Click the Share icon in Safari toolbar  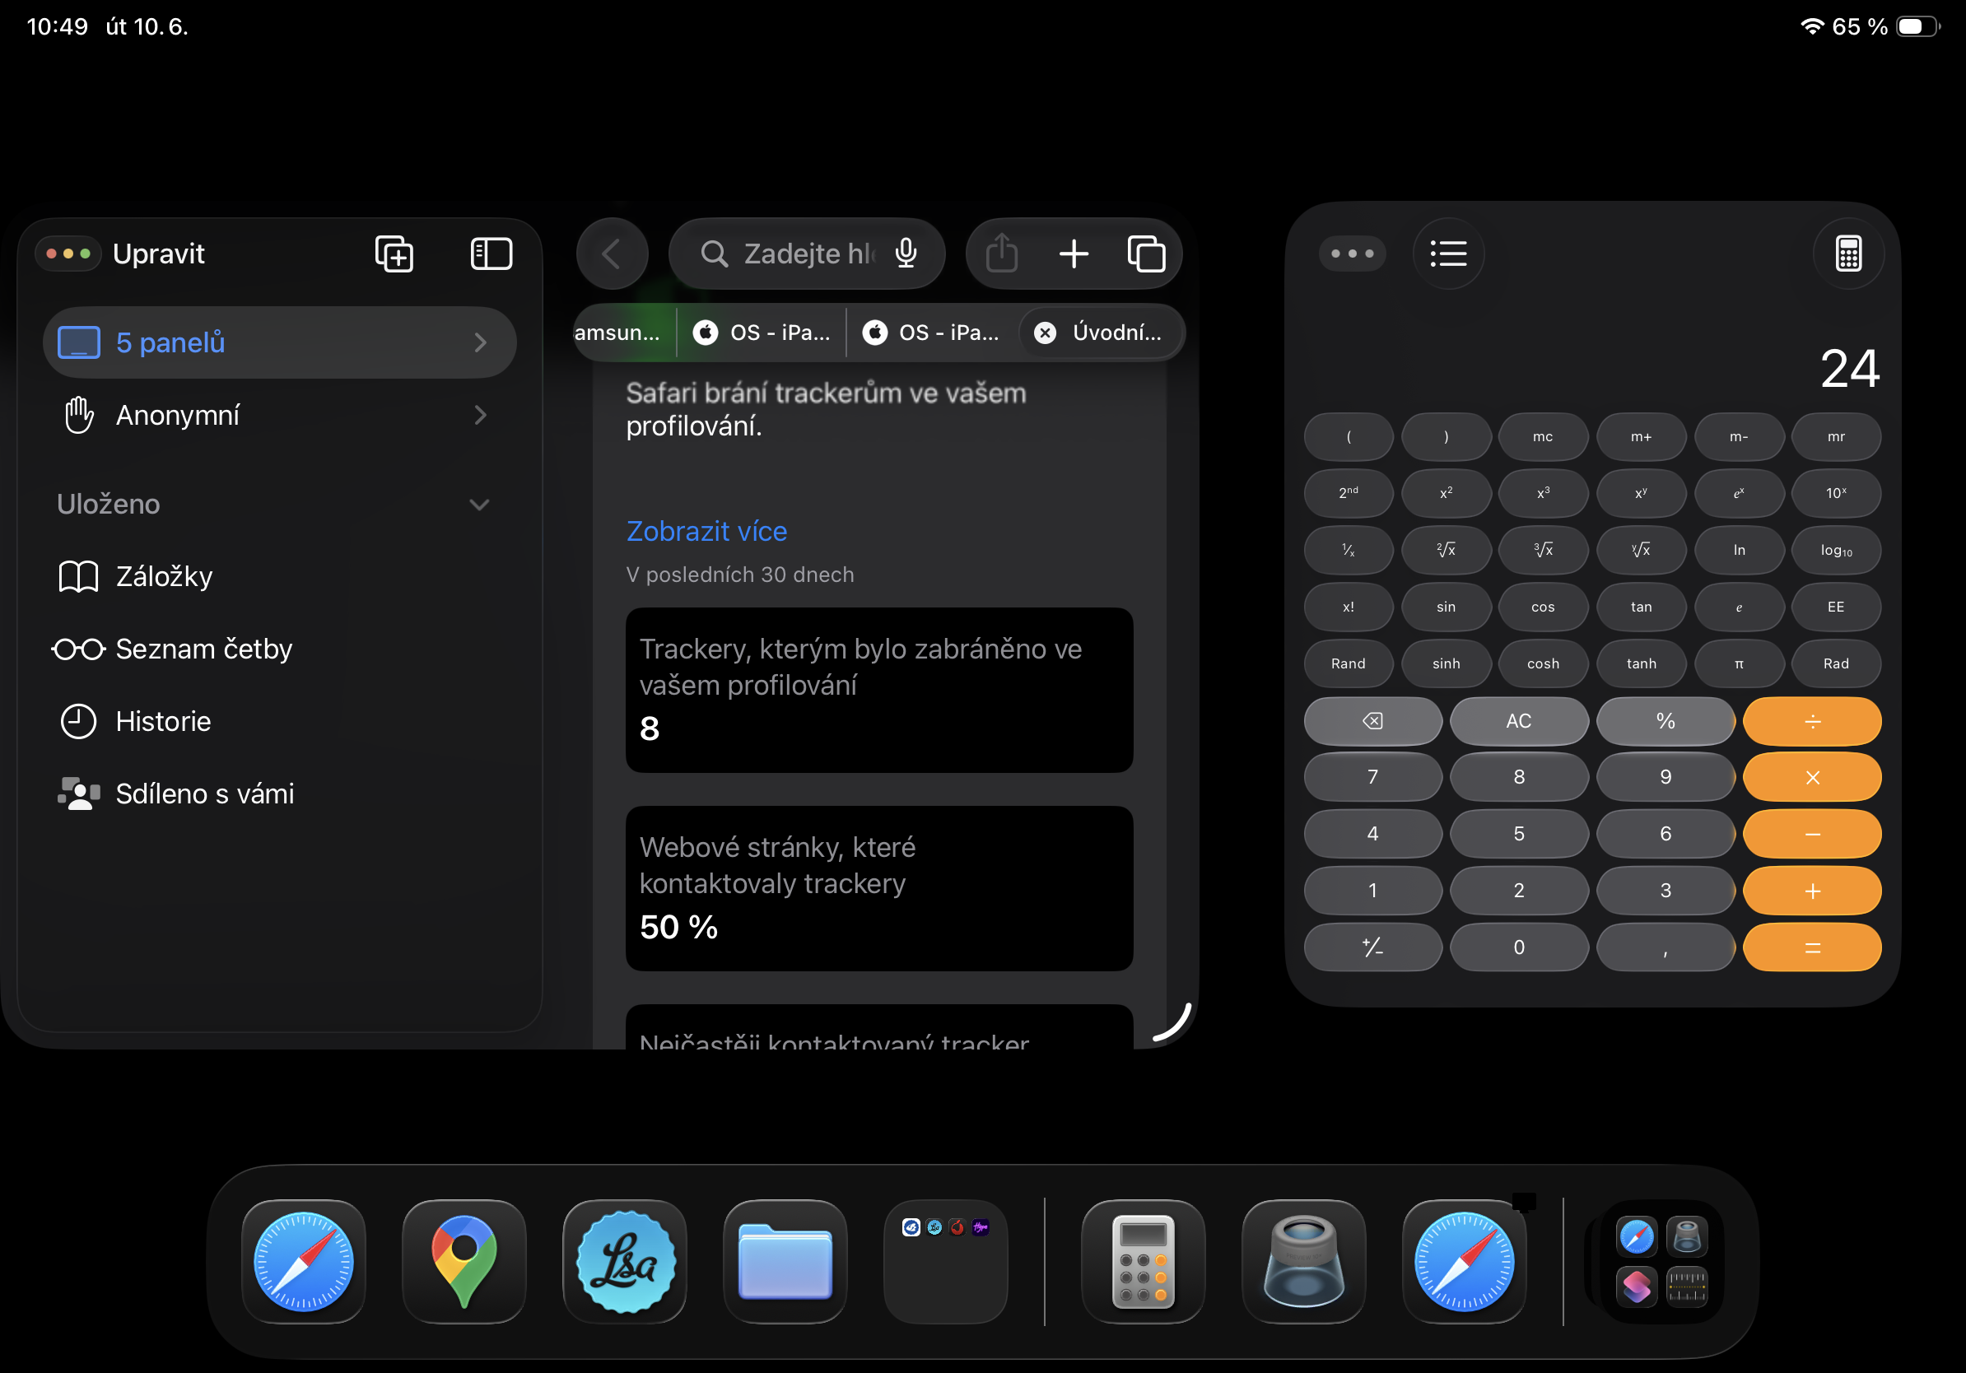click(x=1001, y=254)
